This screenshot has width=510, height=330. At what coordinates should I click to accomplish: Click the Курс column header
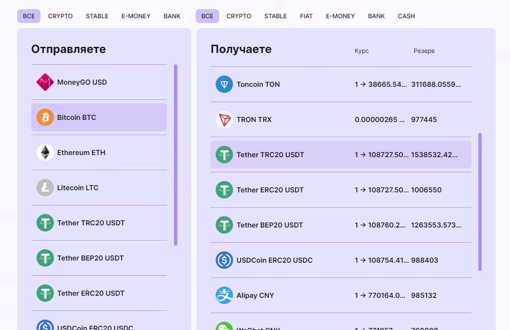click(362, 51)
